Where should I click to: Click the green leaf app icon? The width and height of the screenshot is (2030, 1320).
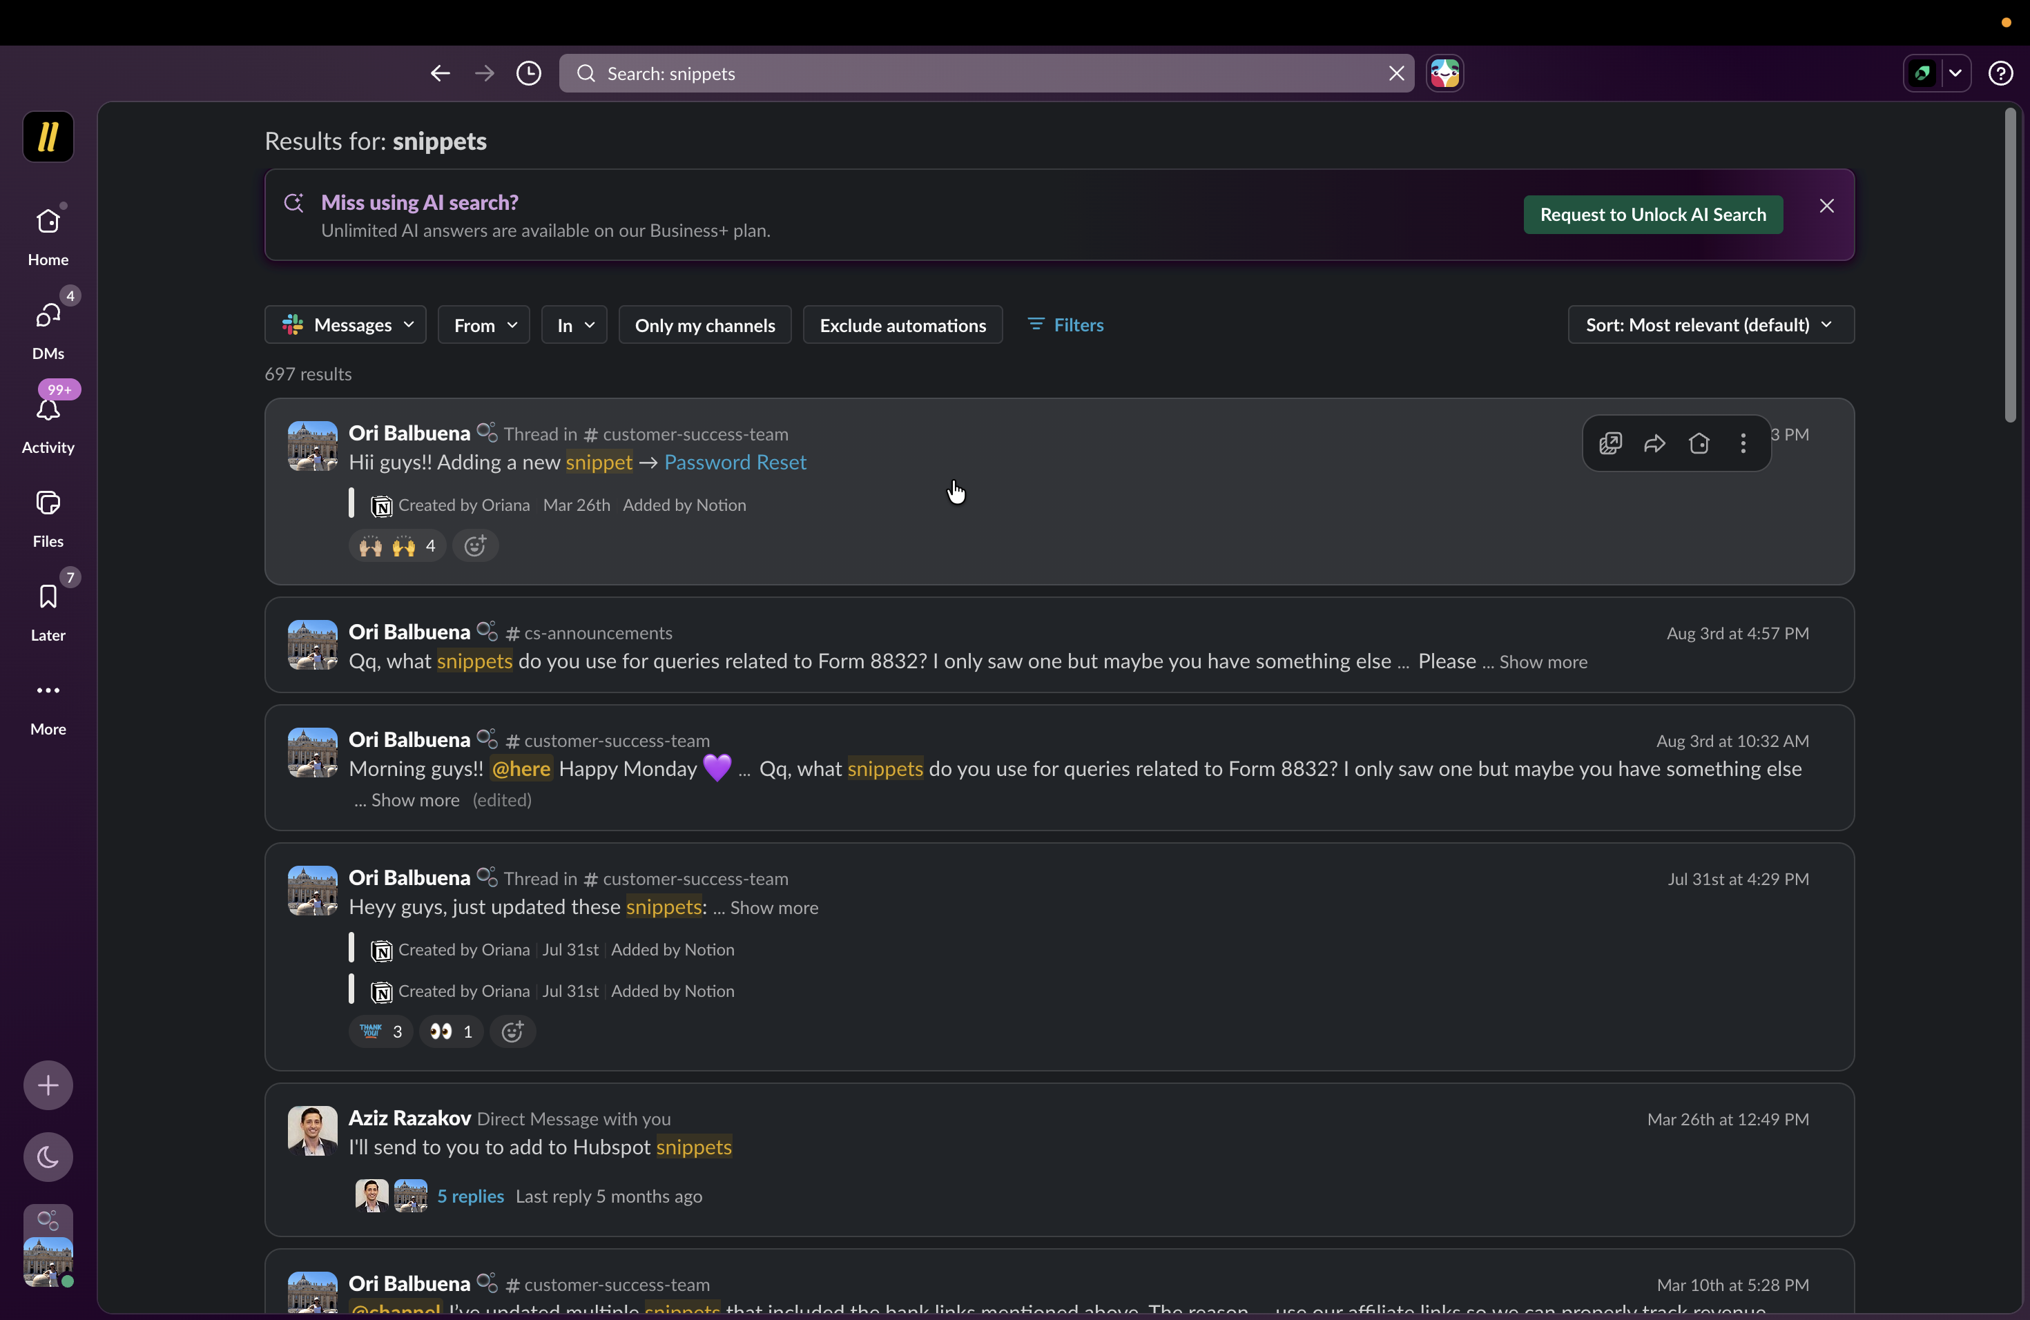(1922, 73)
